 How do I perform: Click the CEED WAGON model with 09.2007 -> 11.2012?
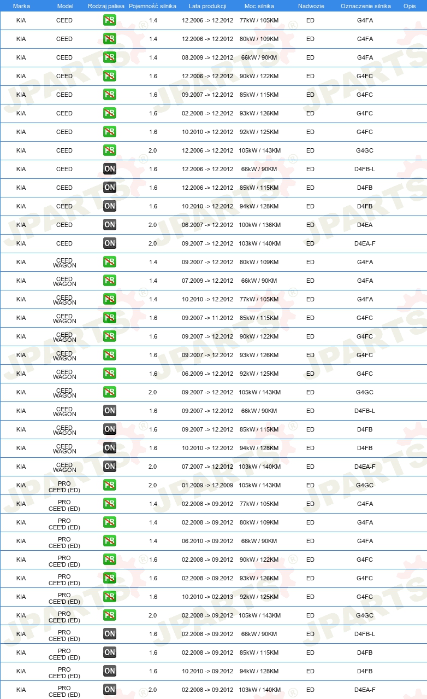click(x=64, y=318)
